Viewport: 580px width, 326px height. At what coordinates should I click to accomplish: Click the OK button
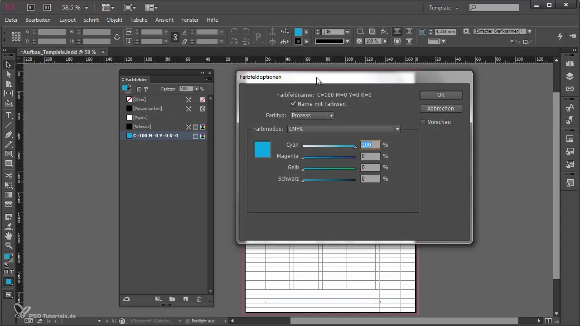click(x=441, y=95)
